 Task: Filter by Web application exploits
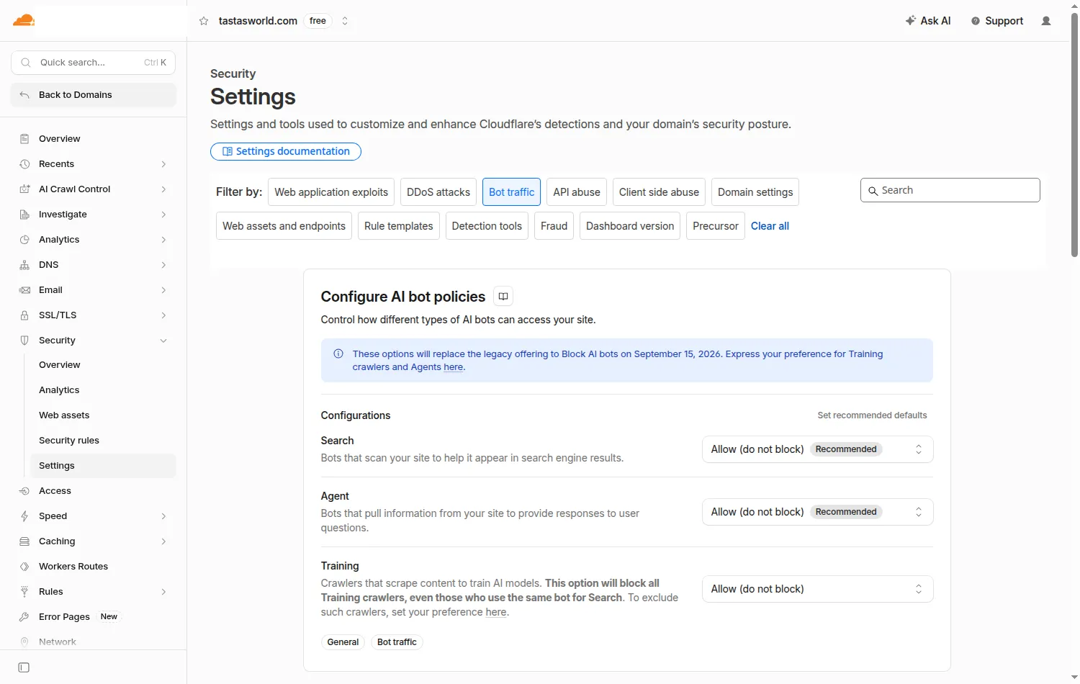331,192
